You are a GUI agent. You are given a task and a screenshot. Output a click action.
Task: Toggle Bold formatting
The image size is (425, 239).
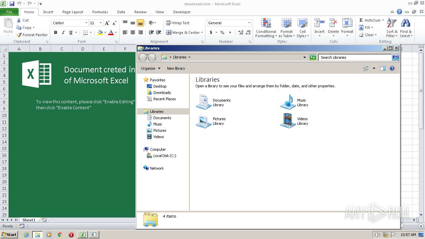click(x=55, y=33)
